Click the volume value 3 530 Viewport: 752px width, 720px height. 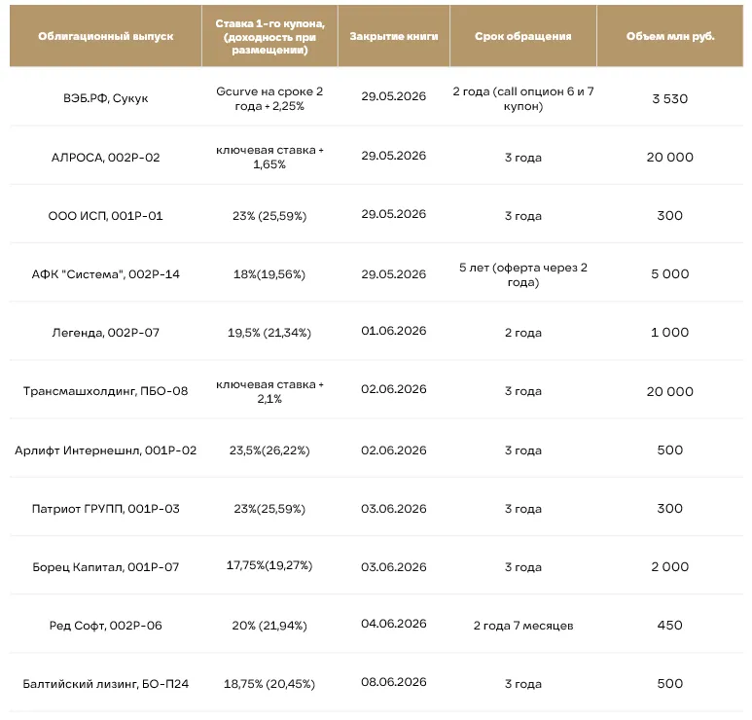coord(670,99)
